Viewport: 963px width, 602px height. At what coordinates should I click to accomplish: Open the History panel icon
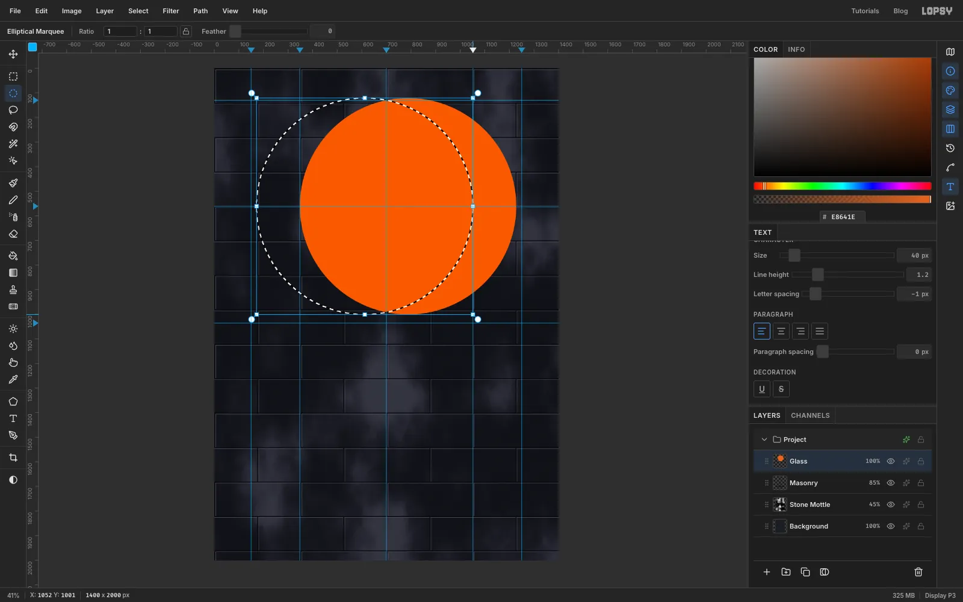point(950,148)
